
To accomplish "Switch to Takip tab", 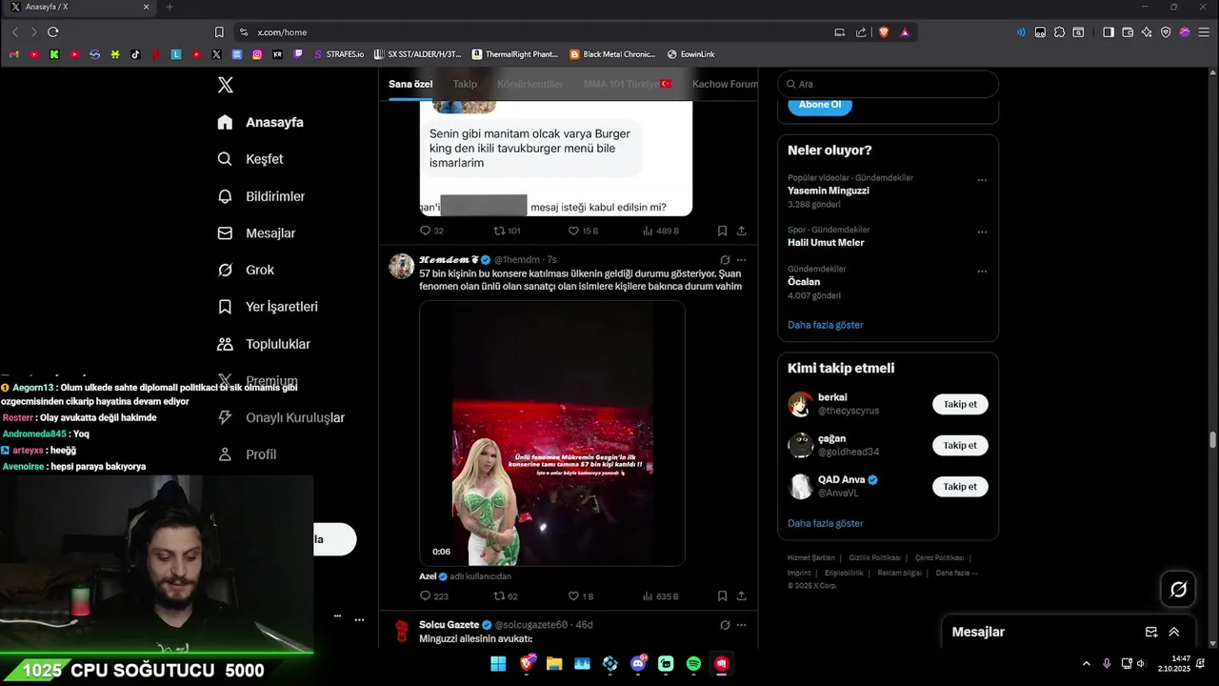I will tap(465, 84).
